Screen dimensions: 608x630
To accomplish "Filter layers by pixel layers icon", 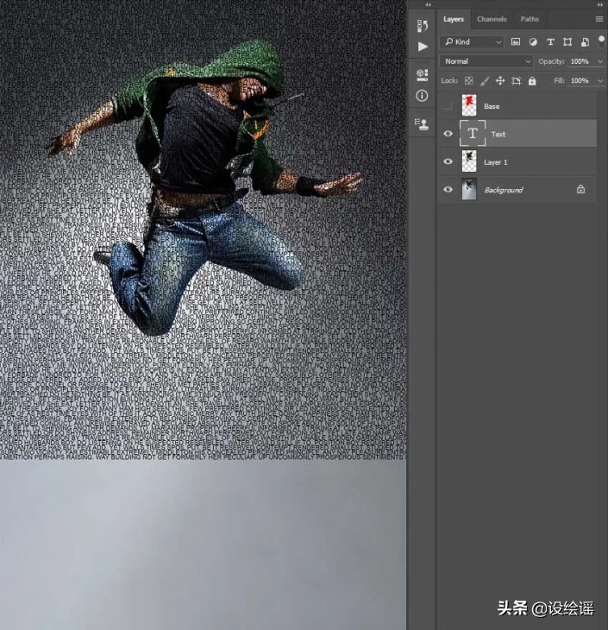I will point(516,41).
